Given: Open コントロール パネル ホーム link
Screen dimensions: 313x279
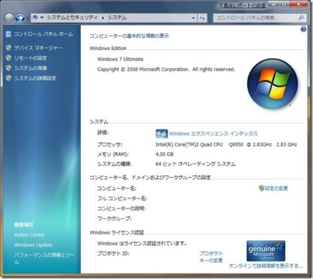Looking at the screenshot, I should pyautogui.click(x=44, y=34).
